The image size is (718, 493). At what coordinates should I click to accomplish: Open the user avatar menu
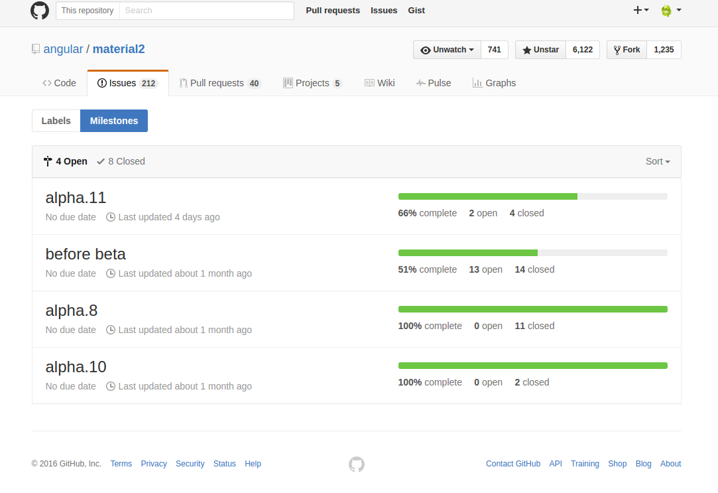671,10
